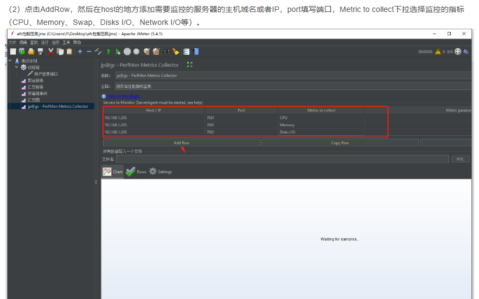
Task: Click the Add Row button
Action: (182, 143)
